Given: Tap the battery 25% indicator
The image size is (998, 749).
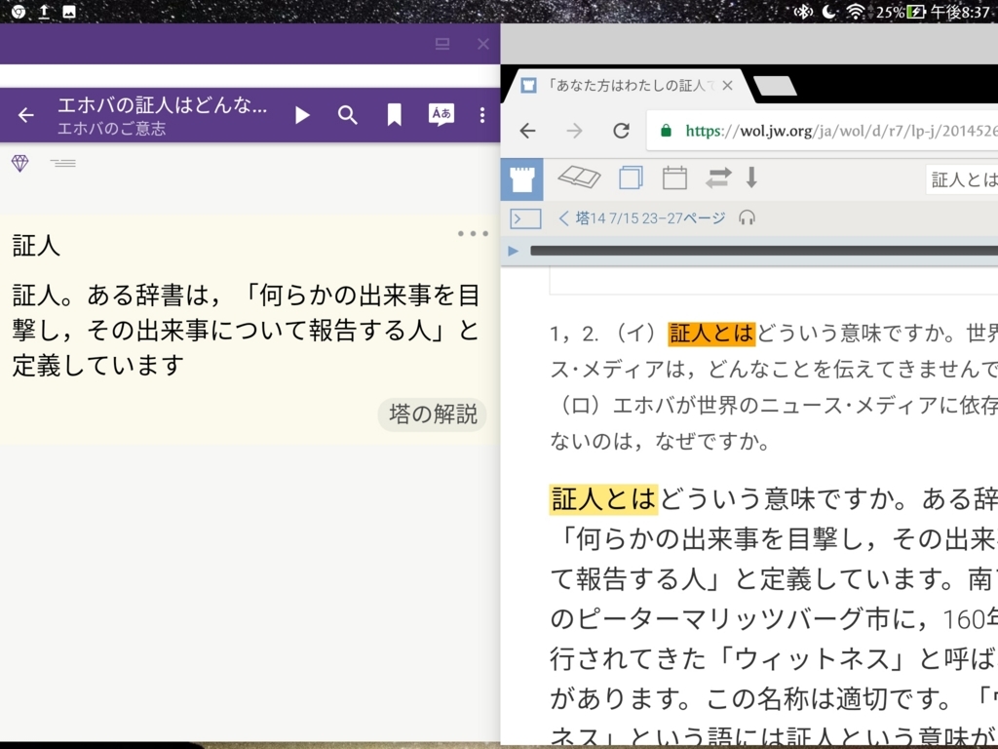Looking at the screenshot, I should (900, 12).
